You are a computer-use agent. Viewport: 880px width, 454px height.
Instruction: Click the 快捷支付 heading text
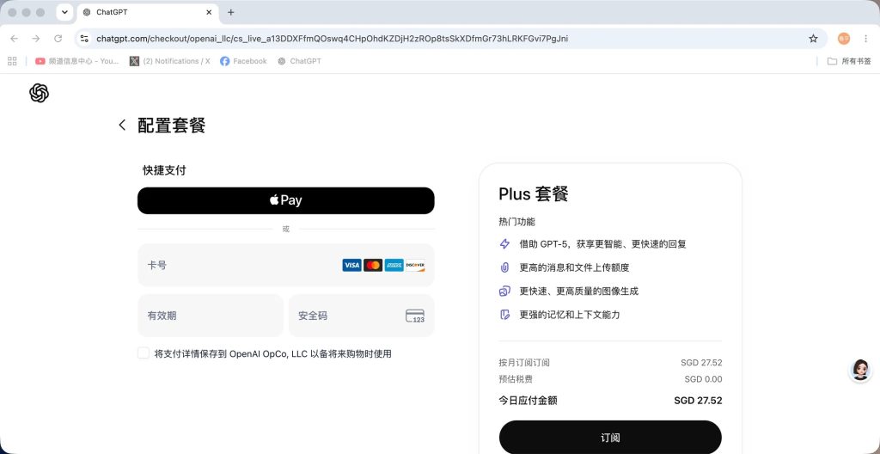164,170
